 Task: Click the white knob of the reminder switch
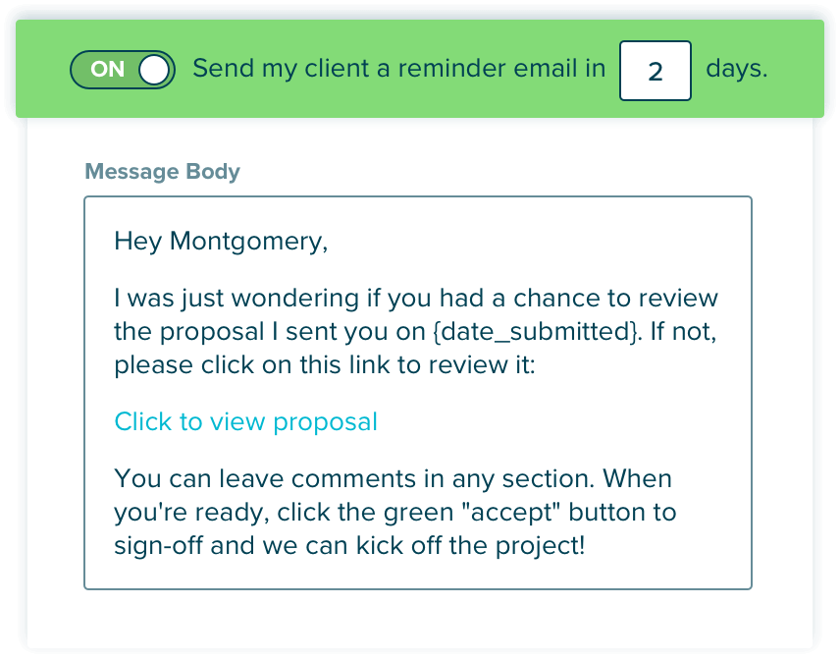point(155,70)
